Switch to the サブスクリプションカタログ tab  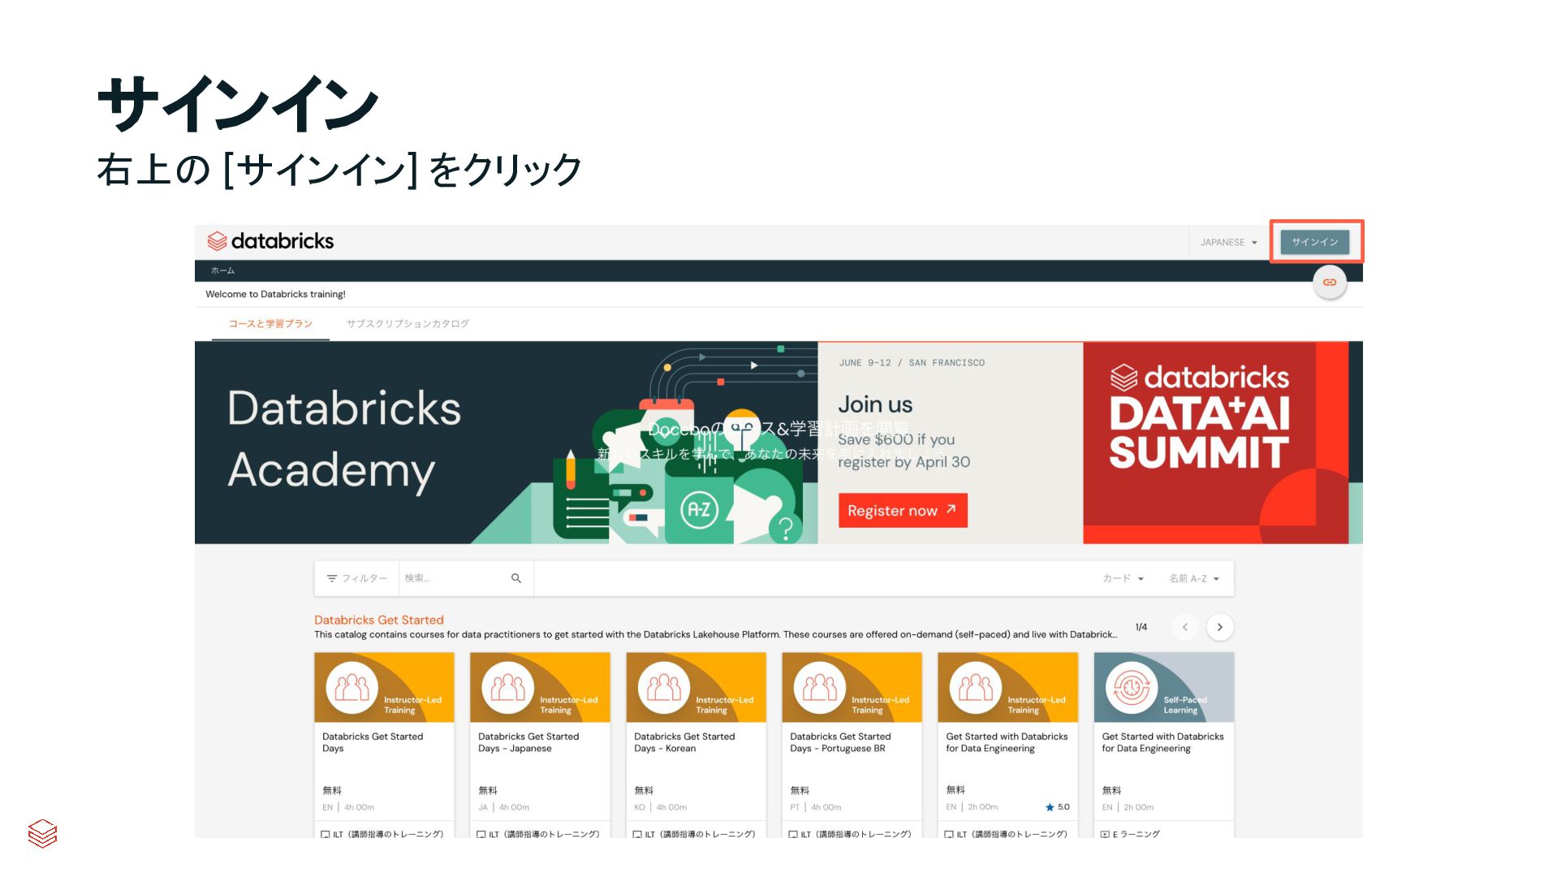(408, 323)
